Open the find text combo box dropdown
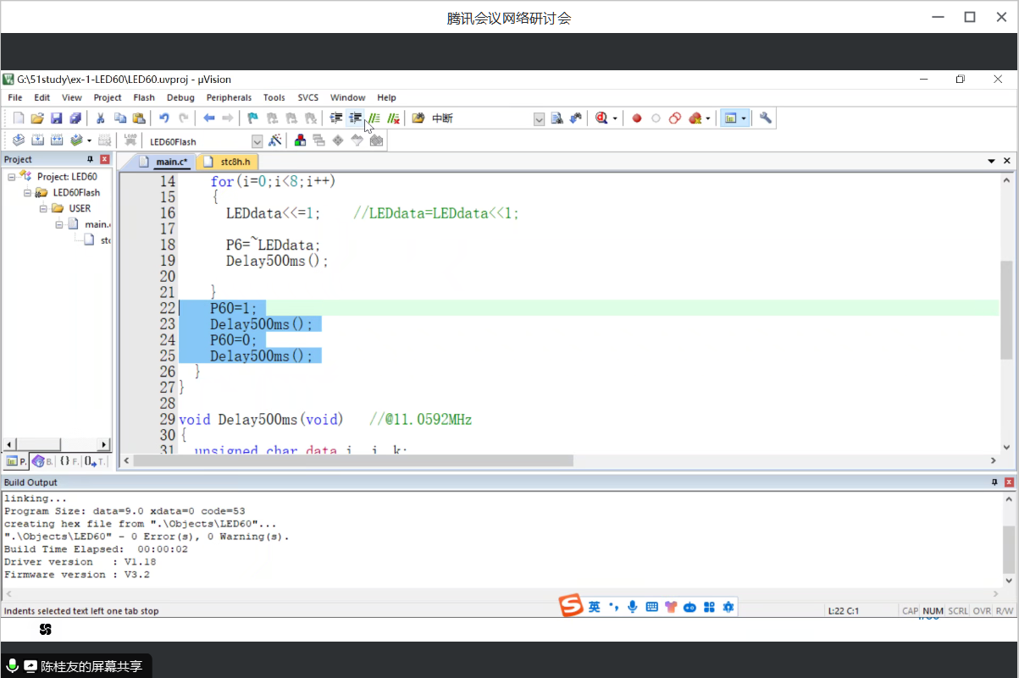Image resolution: width=1019 pixels, height=678 pixels. click(x=539, y=119)
